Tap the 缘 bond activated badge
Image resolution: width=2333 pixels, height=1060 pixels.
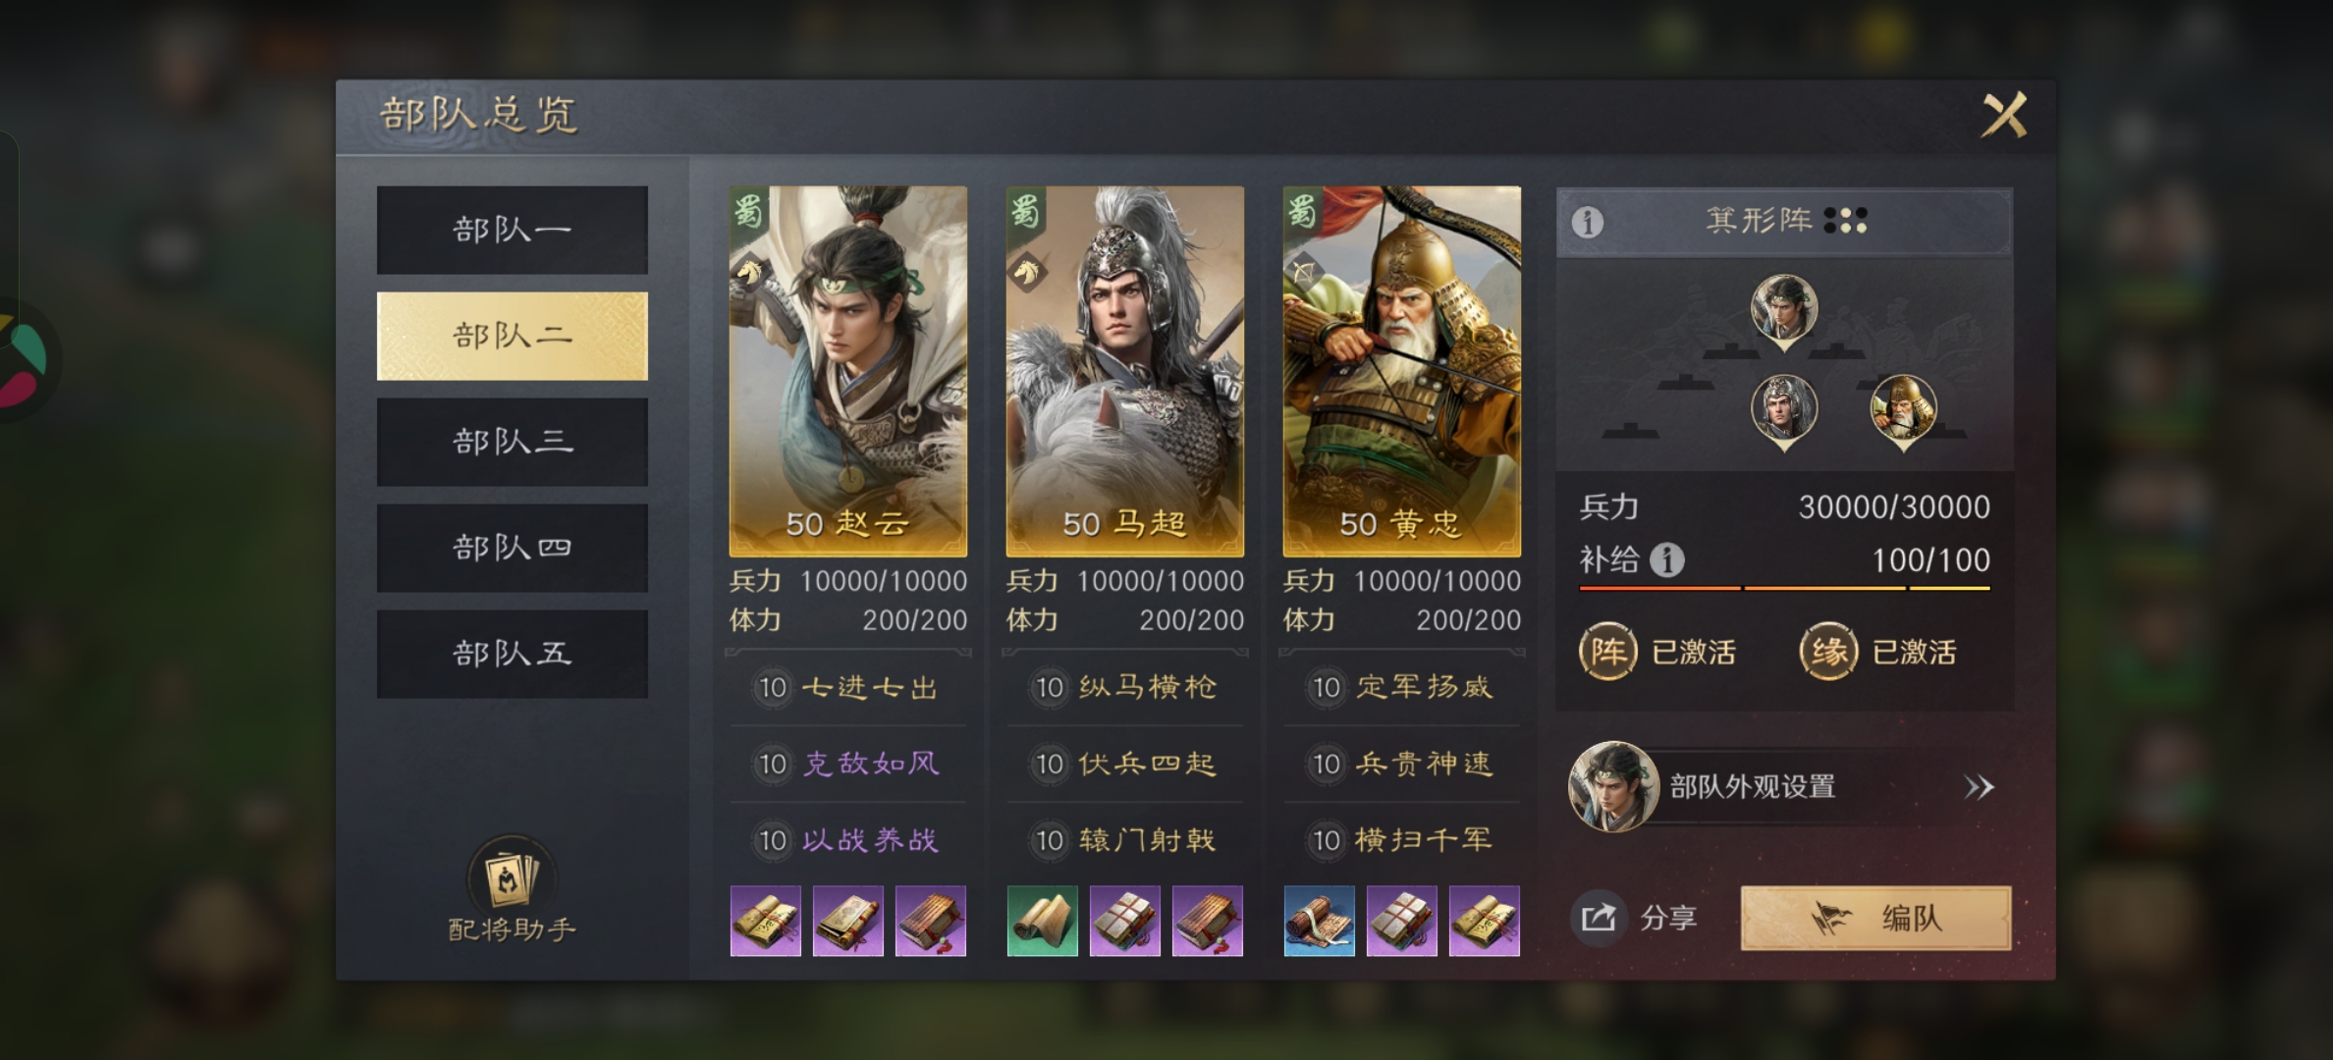pos(1828,652)
